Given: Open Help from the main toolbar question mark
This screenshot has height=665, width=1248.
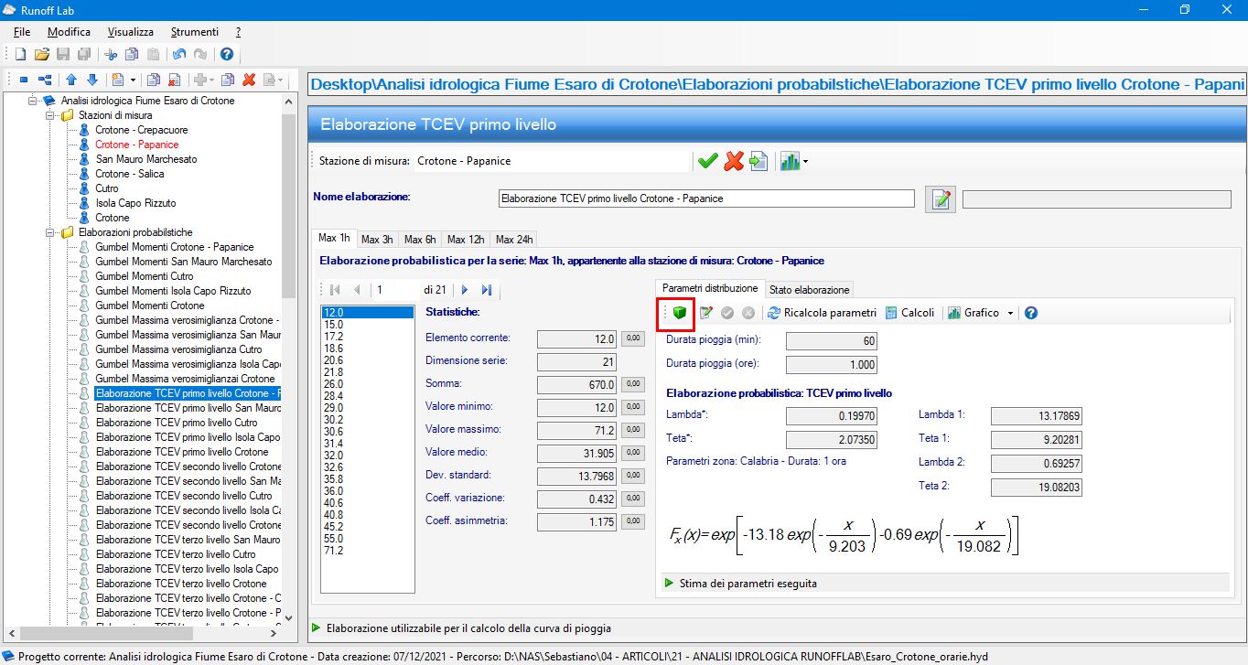Looking at the screenshot, I should click(x=226, y=55).
